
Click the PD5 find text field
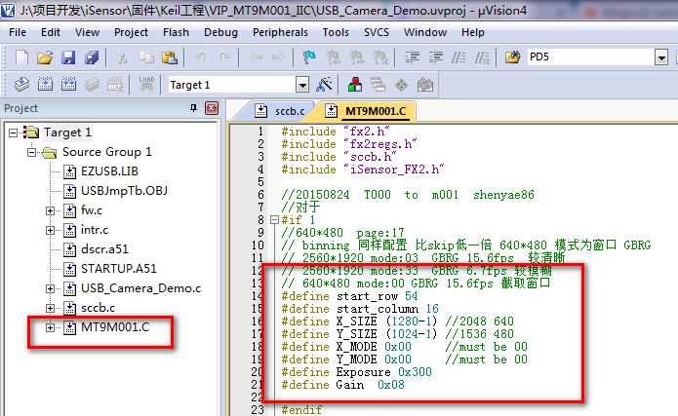590,57
